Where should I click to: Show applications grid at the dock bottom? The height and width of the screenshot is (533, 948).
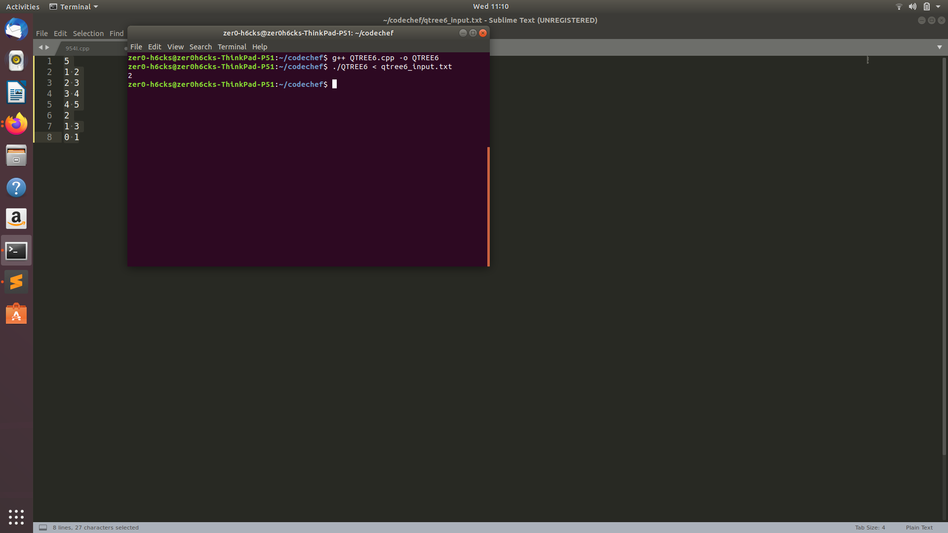point(16,517)
